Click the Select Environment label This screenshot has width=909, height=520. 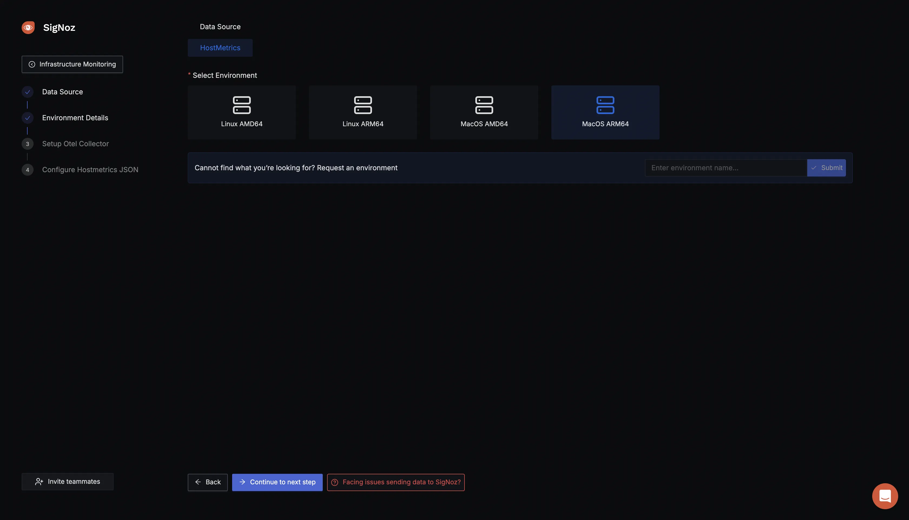point(225,75)
